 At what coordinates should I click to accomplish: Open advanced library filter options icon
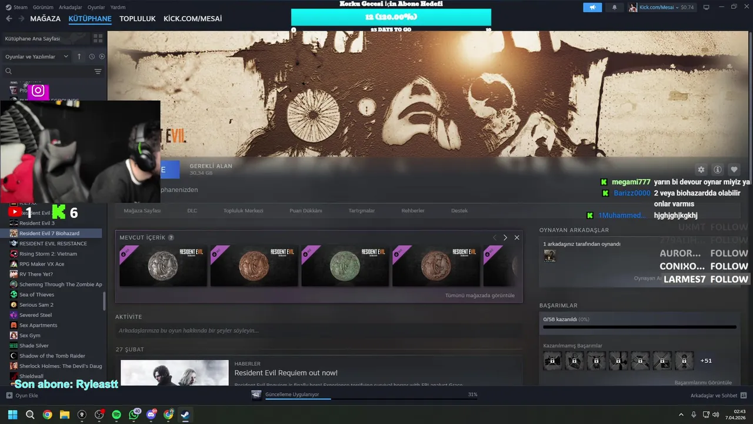point(98,71)
